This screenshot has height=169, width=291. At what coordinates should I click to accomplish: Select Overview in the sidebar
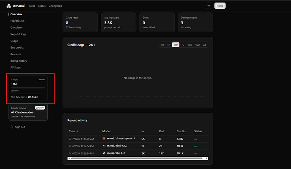[x=16, y=14]
